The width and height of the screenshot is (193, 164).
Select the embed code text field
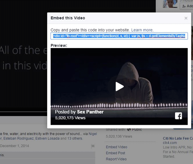(x=119, y=36)
